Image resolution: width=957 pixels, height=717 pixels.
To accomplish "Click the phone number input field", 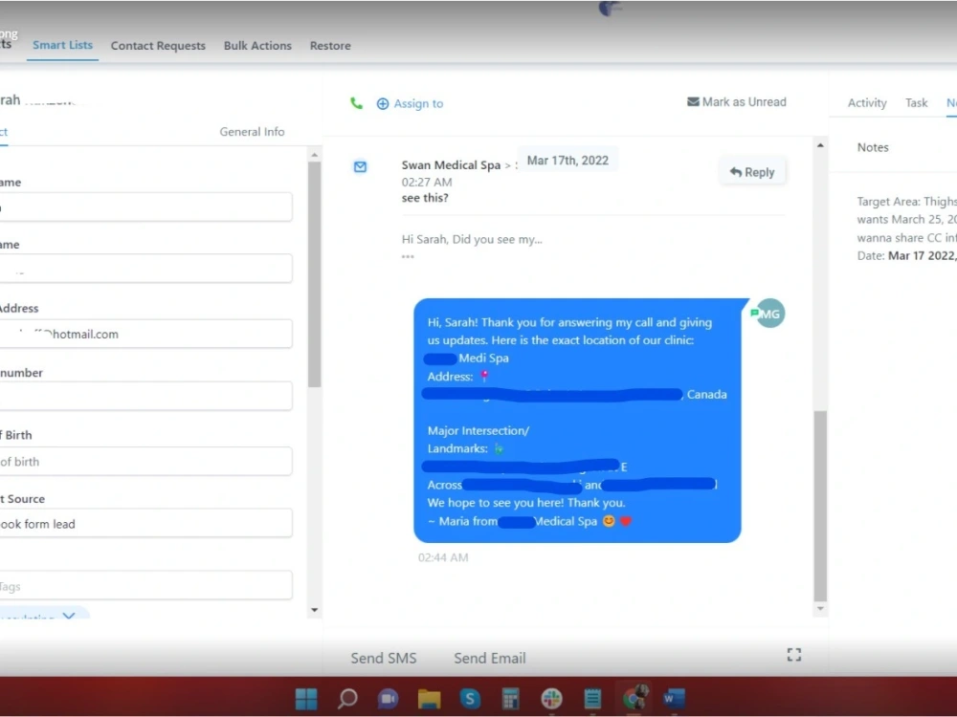I will click(145, 397).
